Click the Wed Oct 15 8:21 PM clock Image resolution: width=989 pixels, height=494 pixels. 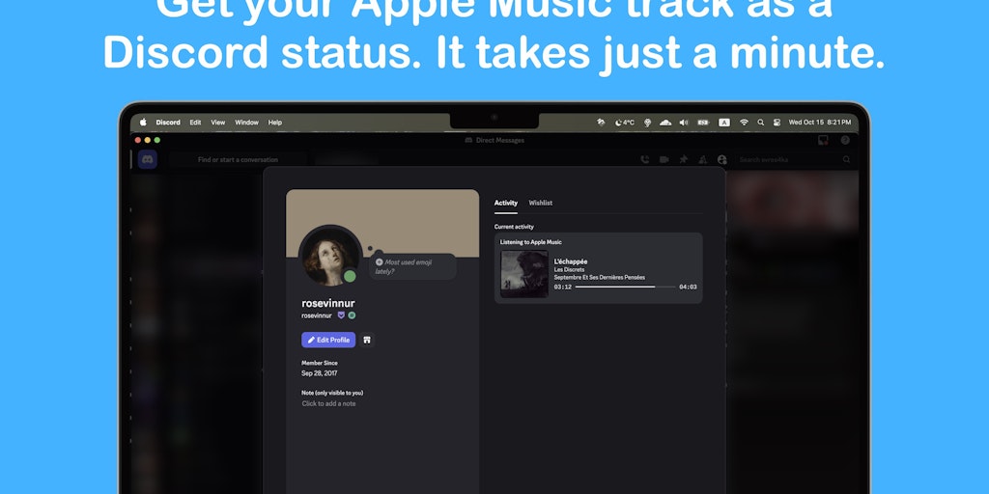tap(819, 123)
